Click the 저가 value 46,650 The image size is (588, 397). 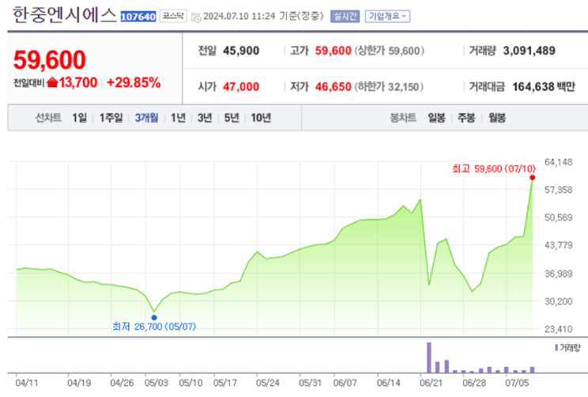tap(333, 87)
